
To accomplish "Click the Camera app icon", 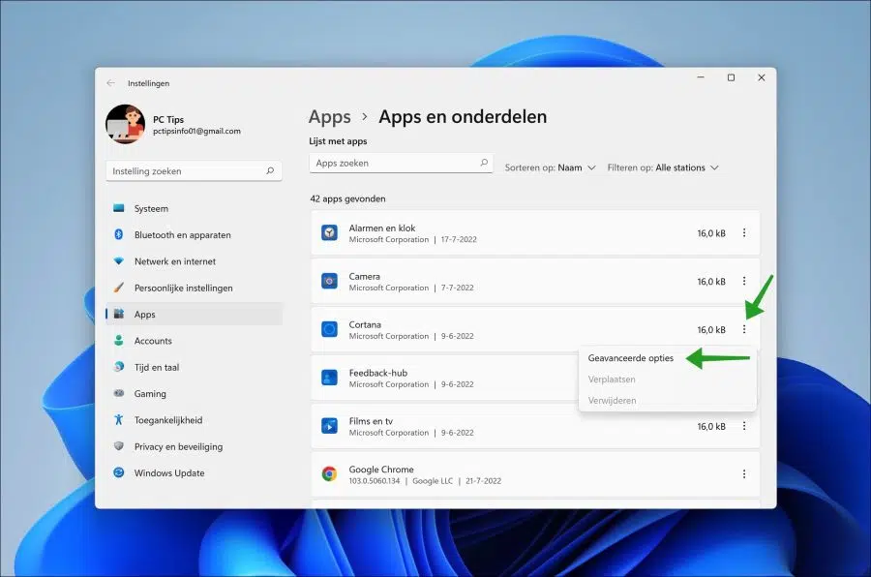I will [x=329, y=281].
